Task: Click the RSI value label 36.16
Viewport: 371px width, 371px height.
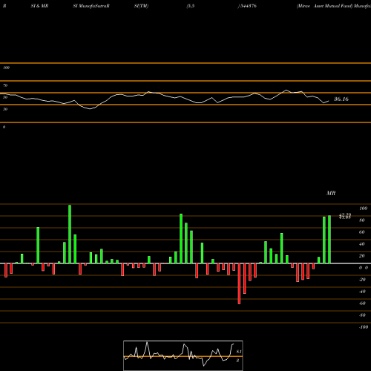Action: [x=341, y=99]
